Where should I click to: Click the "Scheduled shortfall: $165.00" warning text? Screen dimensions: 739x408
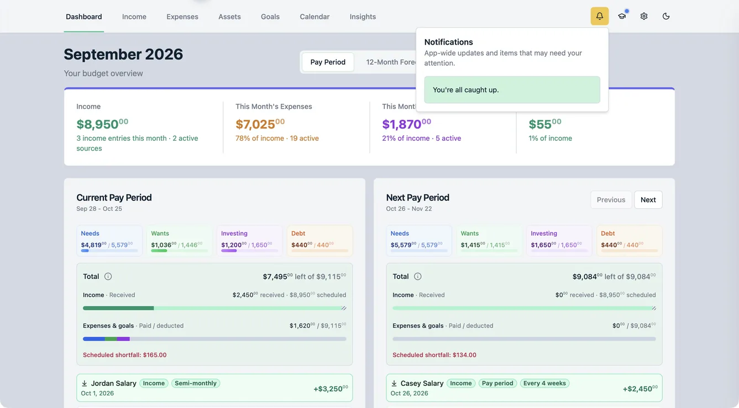tap(125, 355)
